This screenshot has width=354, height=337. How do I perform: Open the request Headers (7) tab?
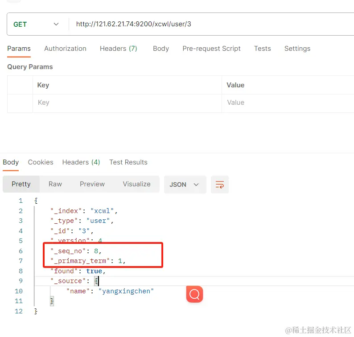tap(119, 49)
